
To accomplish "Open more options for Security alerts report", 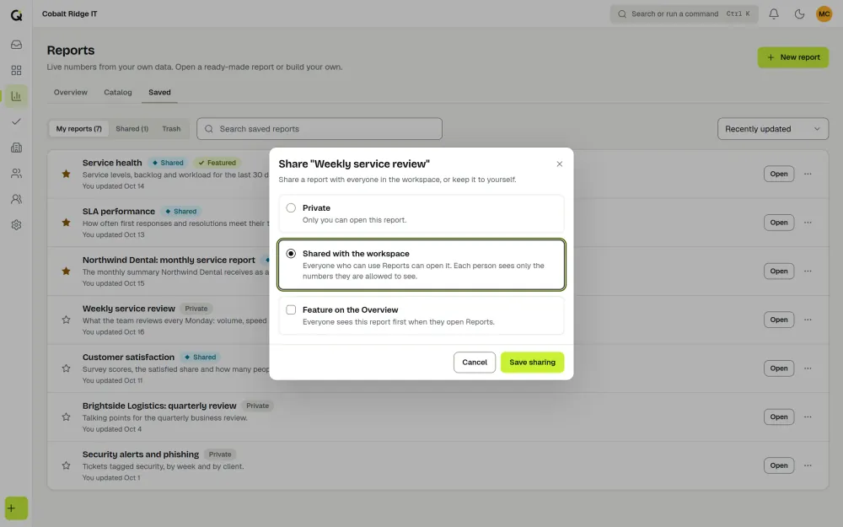I will 808,465.
